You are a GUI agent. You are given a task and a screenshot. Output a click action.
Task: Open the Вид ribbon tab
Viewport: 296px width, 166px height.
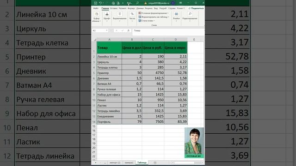pos(156,8)
